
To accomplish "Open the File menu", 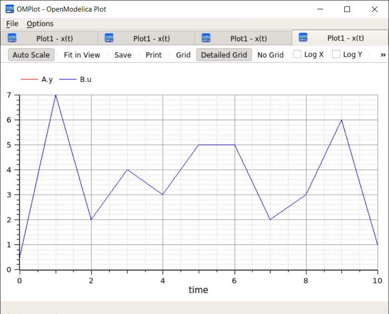I will [x=12, y=24].
